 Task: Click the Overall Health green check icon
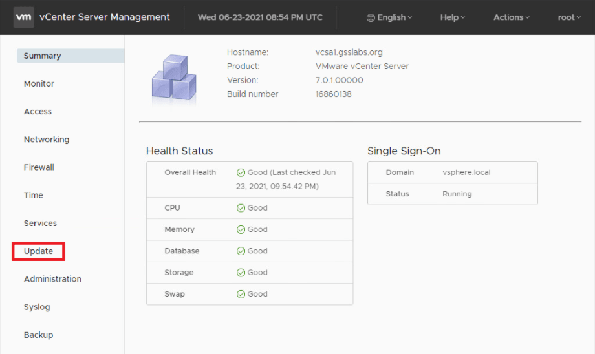coord(241,172)
